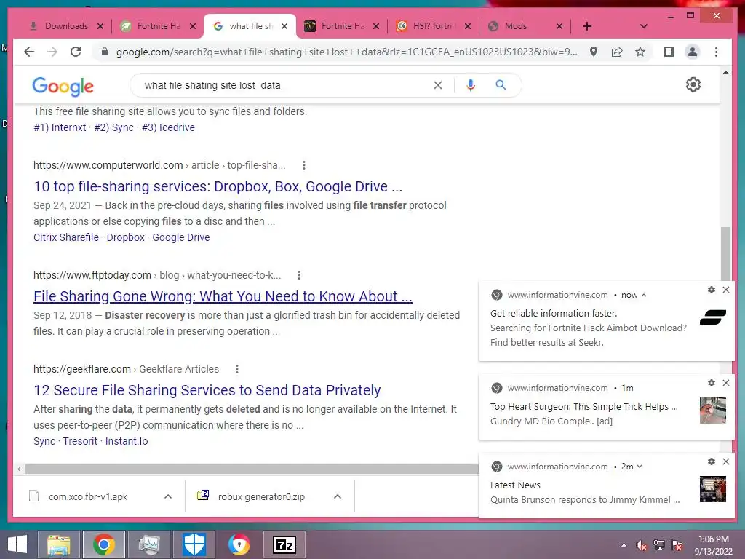Dismiss the Latest News notification

coord(726,461)
